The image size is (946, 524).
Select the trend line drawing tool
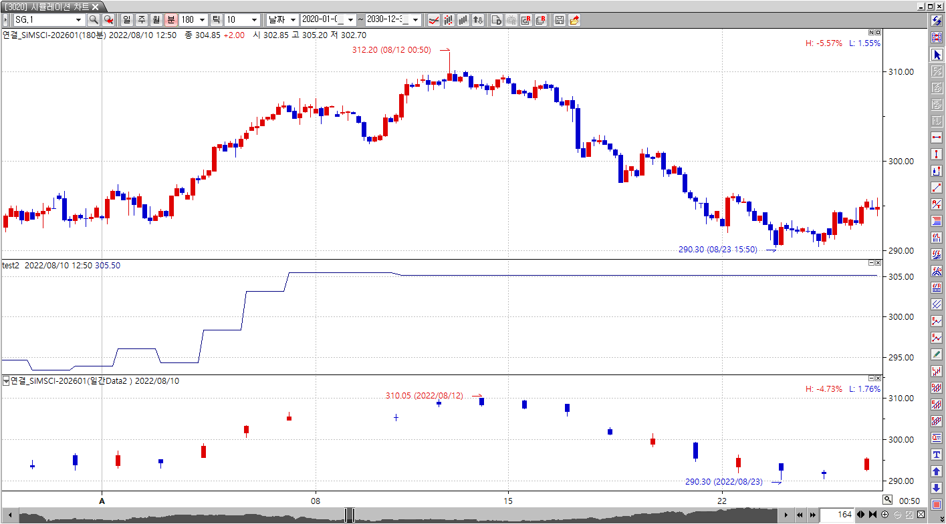click(x=937, y=188)
